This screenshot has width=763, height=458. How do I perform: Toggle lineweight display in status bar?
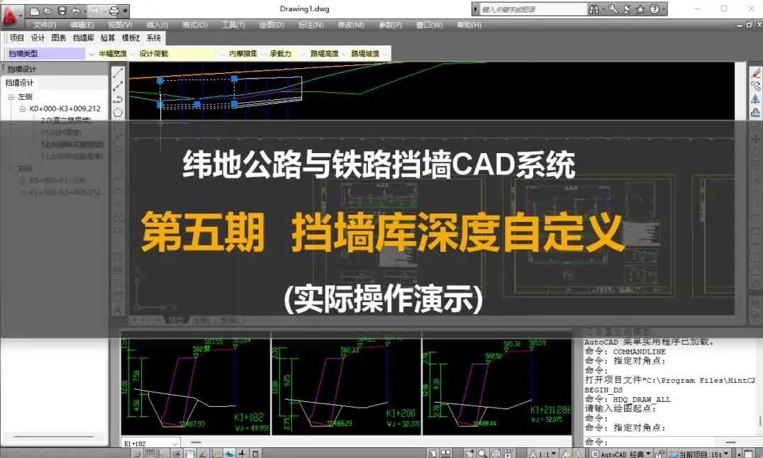243,453
